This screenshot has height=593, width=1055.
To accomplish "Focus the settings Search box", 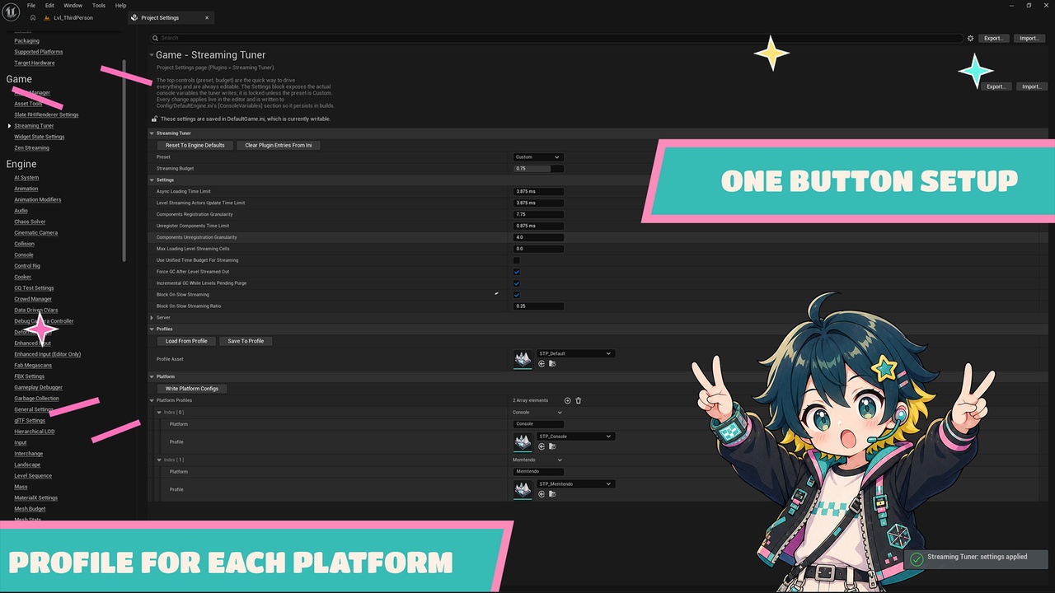I will coord(556,38).
